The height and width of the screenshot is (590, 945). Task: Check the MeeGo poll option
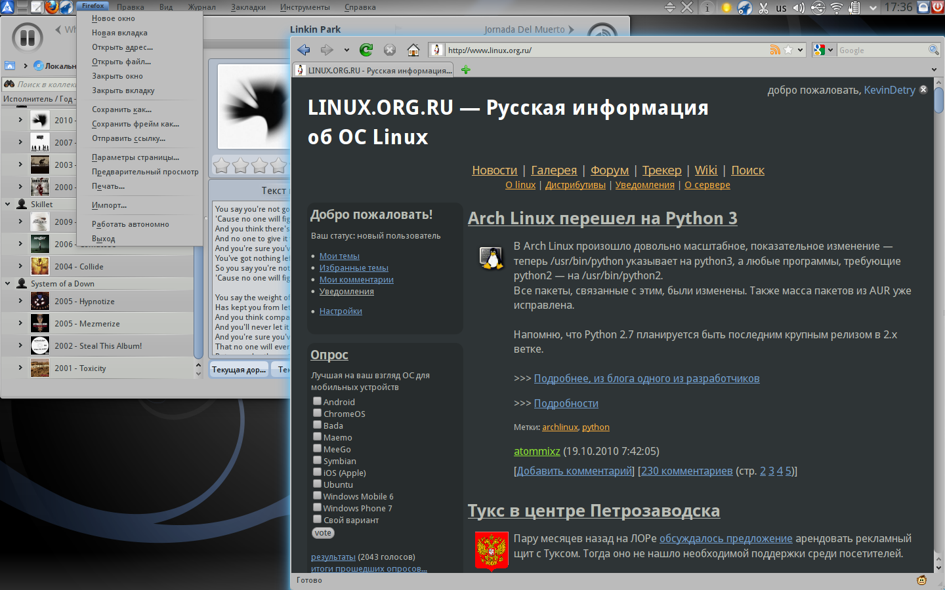pos(317,448)
